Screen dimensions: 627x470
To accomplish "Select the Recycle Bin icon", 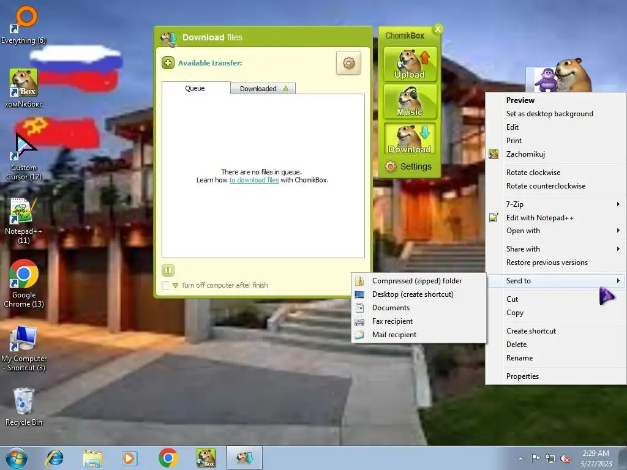I will (x=24, y=406).
